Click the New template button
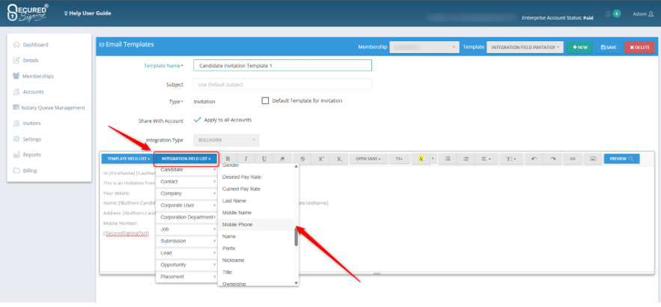 point(579,47)
